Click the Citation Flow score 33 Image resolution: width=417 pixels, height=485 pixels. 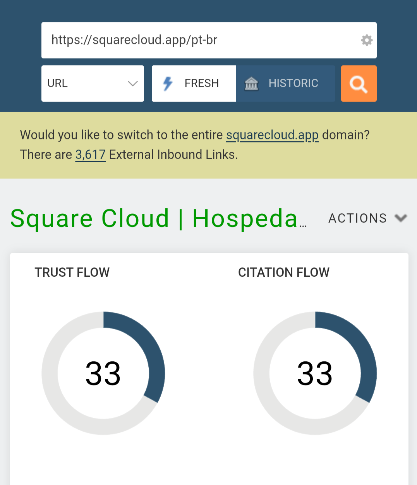315,374
